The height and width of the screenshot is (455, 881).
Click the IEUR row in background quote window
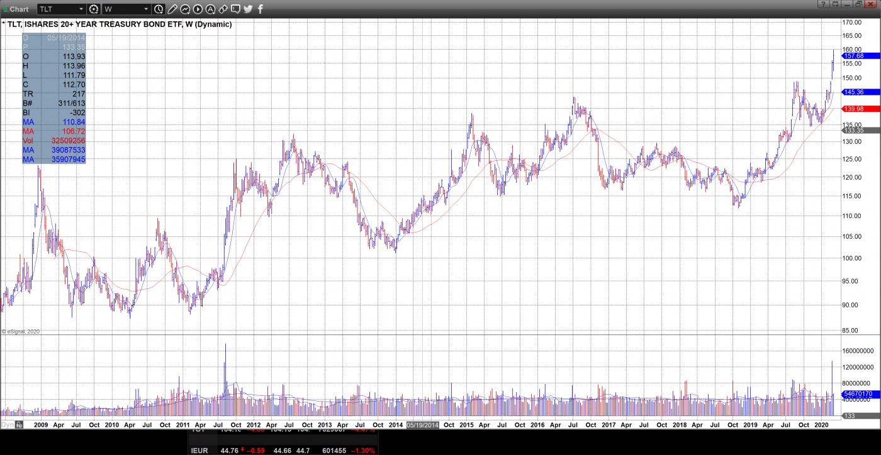click(x=283, y=451)
